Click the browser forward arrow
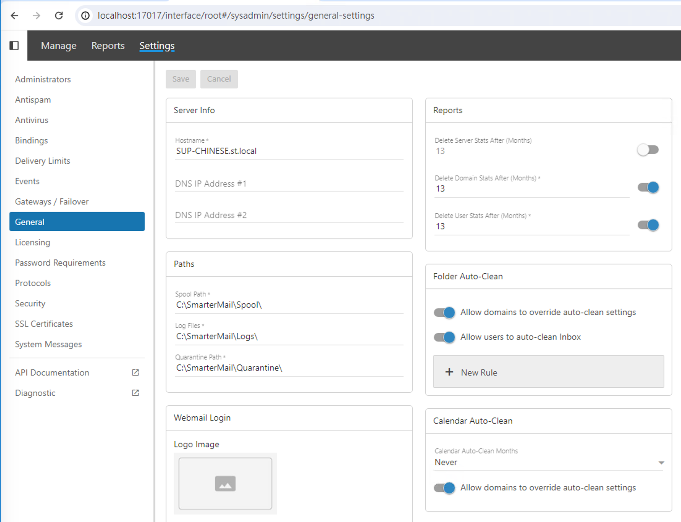Viewport: 681px width, 522px height. pos(37,15)
